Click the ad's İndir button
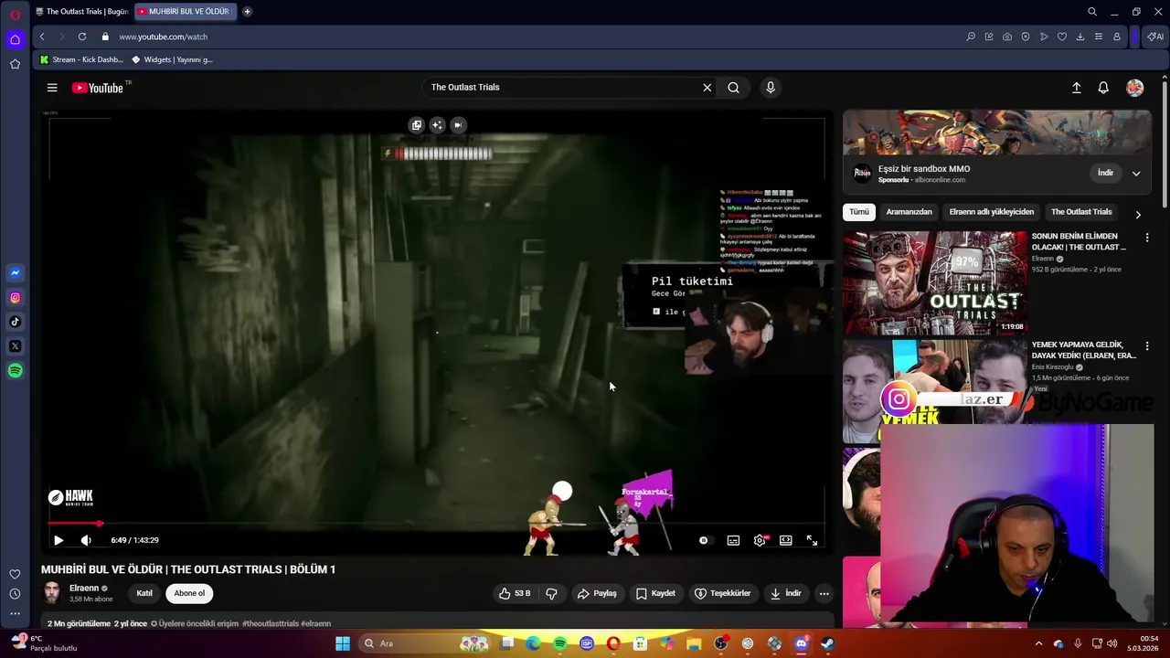This screenshot has width=1170, height=658. (1105, 173)
